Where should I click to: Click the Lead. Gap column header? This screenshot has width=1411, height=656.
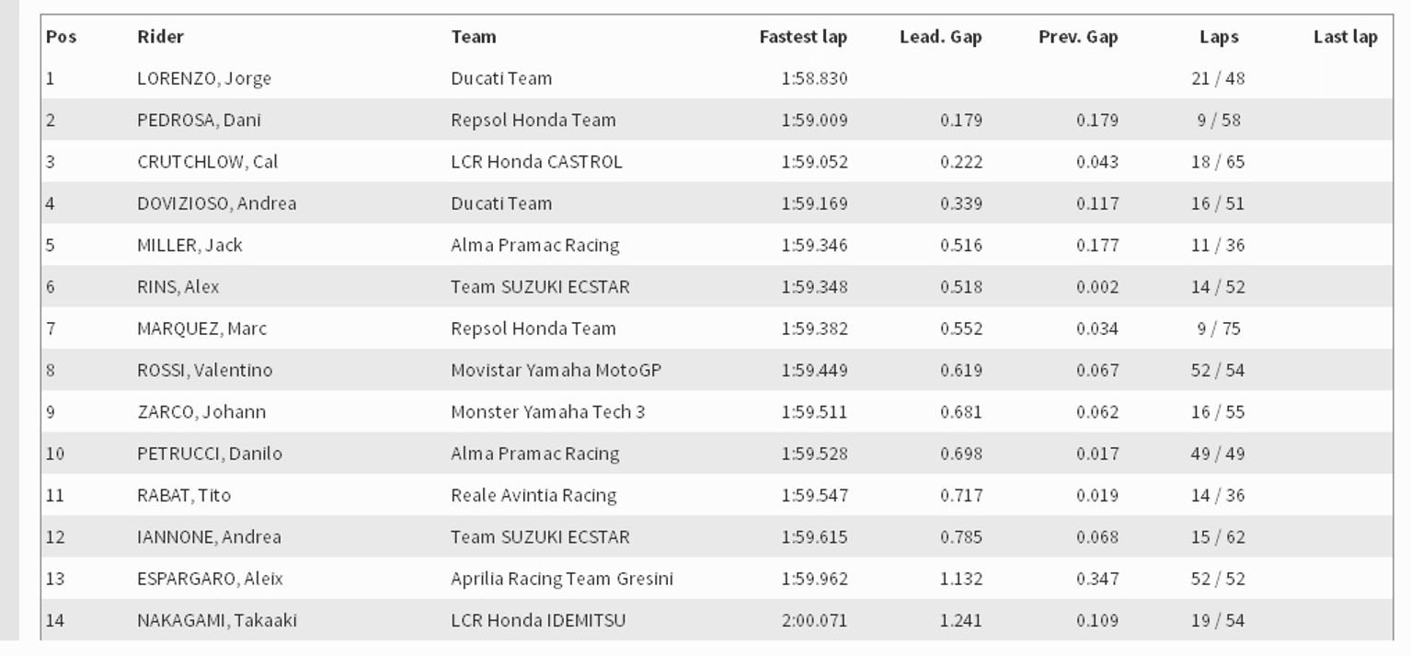click(x=940, y=37)
